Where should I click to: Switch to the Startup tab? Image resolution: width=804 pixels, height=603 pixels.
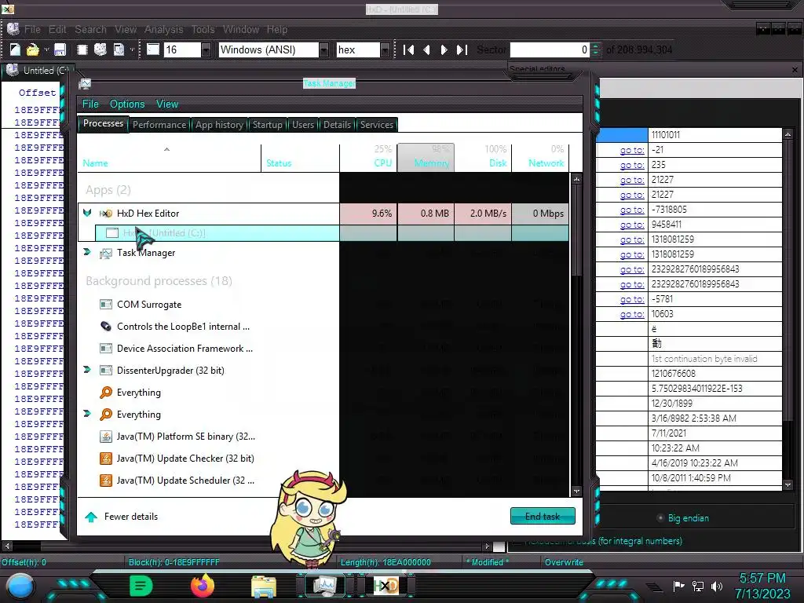tap(267, 125)
